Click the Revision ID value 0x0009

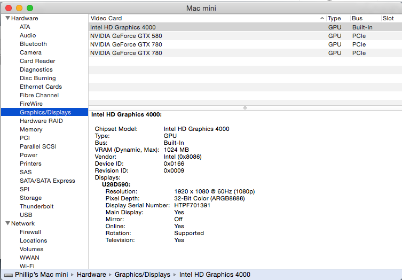pyautogui.click(x=174, y=170)
